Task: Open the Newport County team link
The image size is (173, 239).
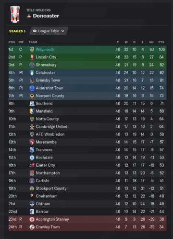Action: coord(50,96)
